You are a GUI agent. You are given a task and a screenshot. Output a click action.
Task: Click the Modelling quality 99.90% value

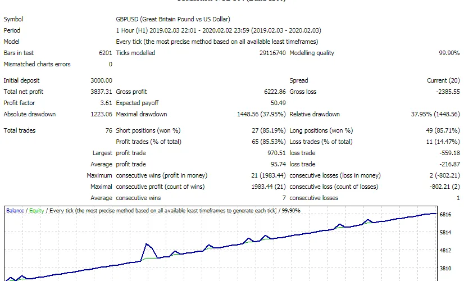click(449, 53)
